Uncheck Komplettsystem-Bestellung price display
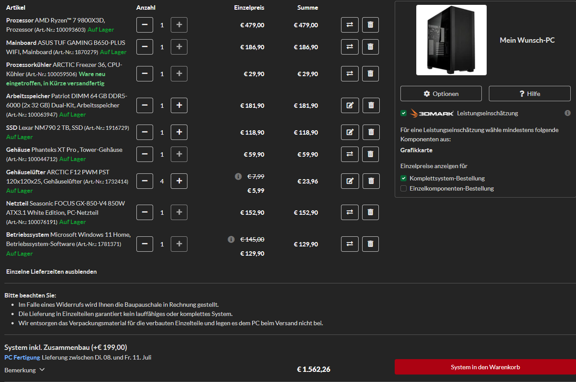 [x=404, y=178]
